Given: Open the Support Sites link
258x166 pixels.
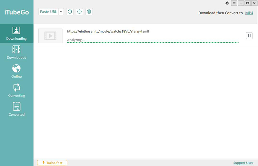Looking at the screenshot, I should tap(243, 163).
